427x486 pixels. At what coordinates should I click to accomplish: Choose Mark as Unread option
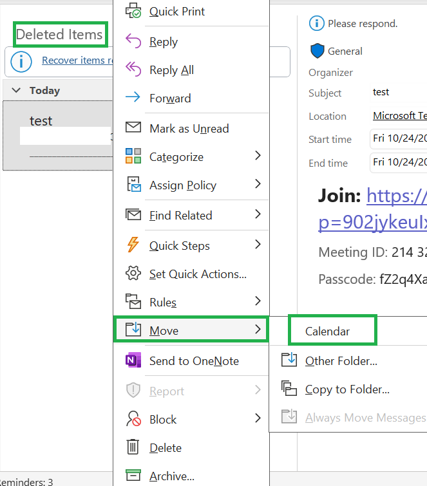point(191,128)
